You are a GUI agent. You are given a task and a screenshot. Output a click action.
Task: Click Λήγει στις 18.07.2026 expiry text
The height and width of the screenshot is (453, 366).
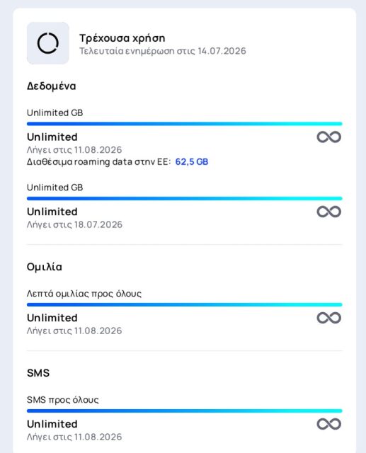(x=74, y=225)
